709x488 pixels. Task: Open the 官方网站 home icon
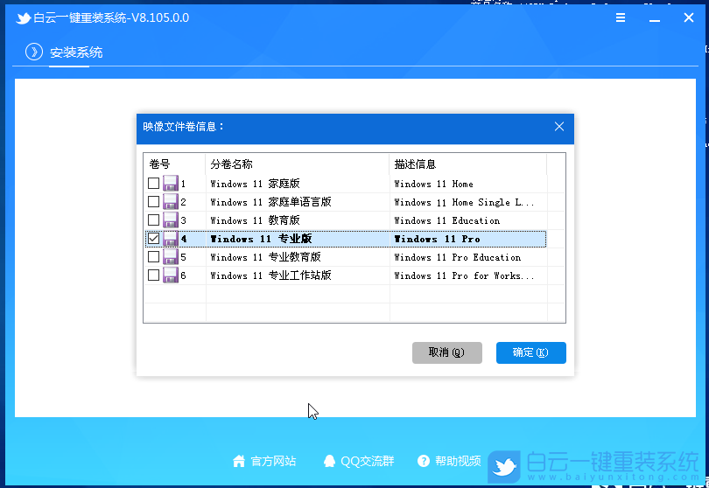(239, 461)
